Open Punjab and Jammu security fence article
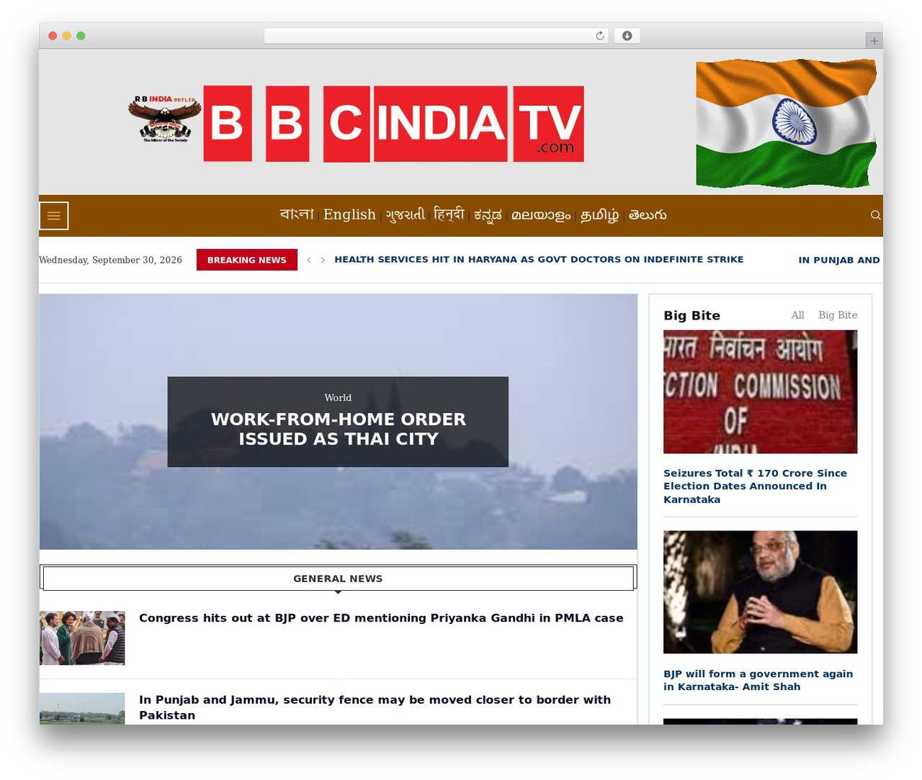 coord(375,707)
